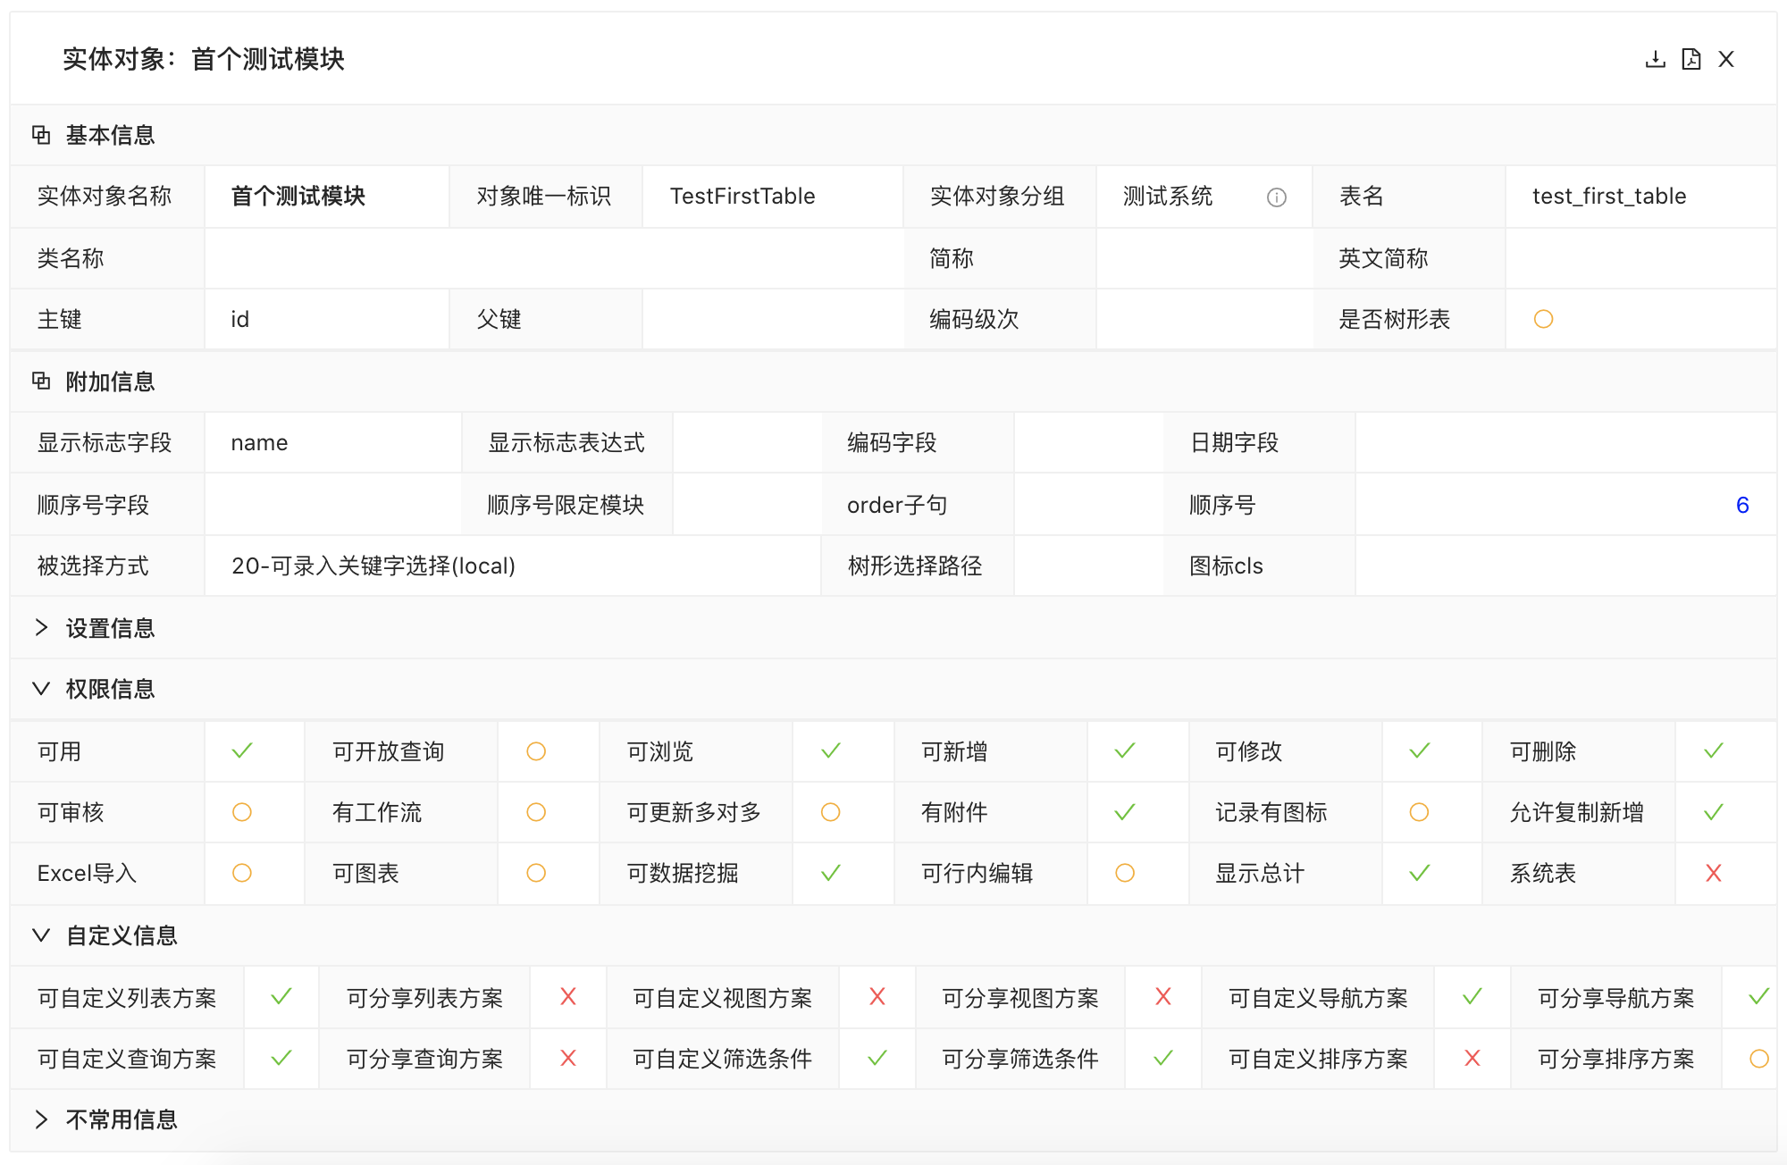The image size is (1787, 1165).
Task: Click the 显示标志字段 value name
Action: 259,443
